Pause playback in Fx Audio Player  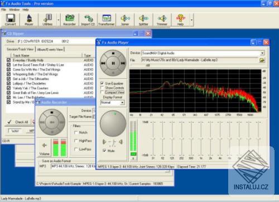pyautogui.click(x=113, y=63)
